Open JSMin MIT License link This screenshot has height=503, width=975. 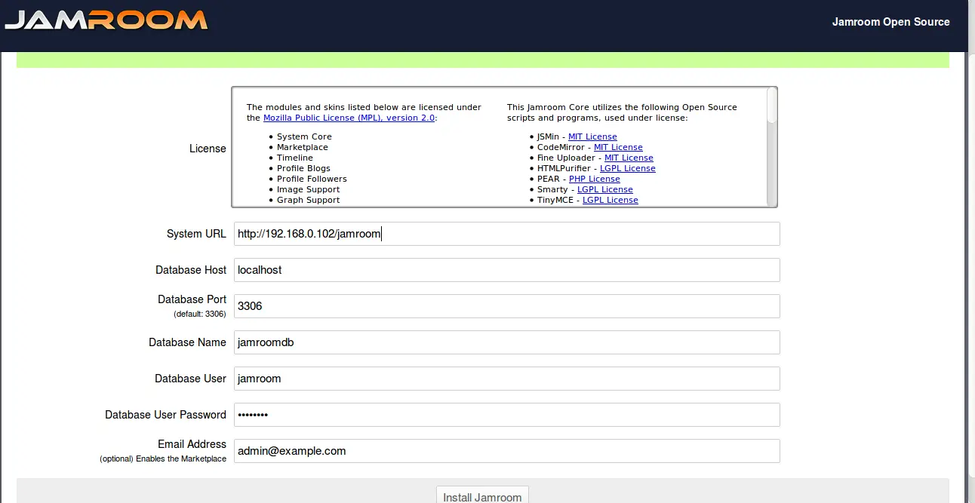(x=592, y=136)
